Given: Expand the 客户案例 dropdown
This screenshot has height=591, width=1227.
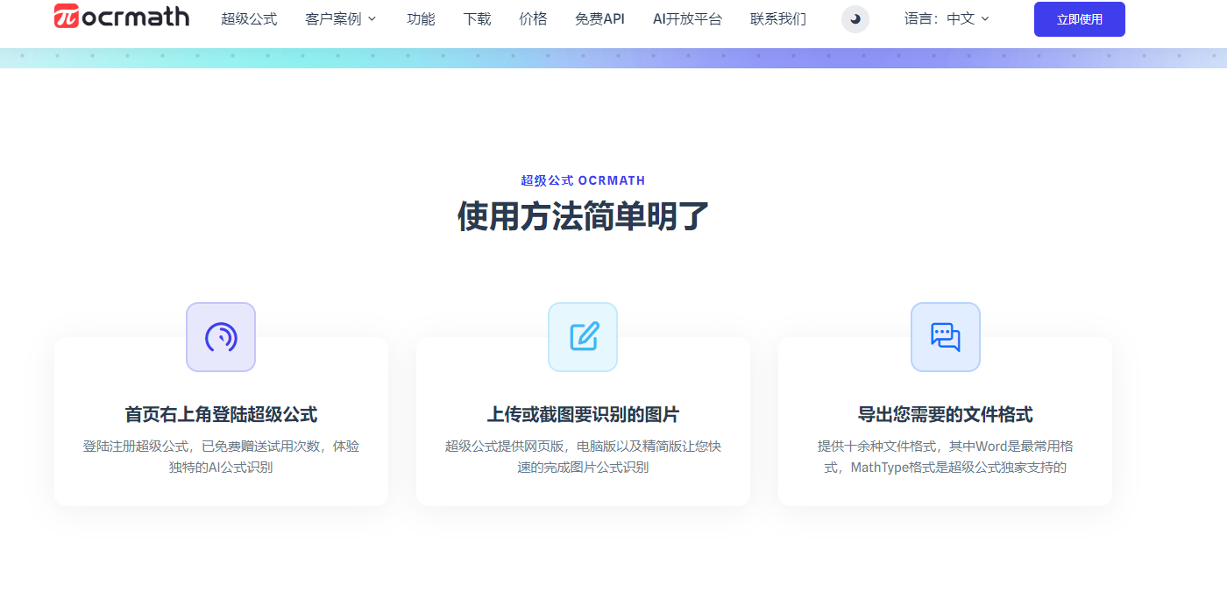Looking at the screenshot, I should (x=341, y=18).
